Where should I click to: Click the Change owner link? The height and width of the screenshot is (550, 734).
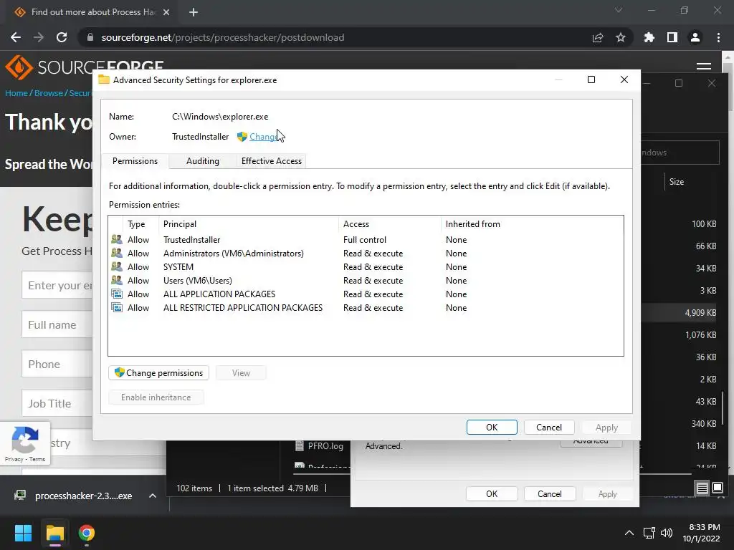point(264,137)
